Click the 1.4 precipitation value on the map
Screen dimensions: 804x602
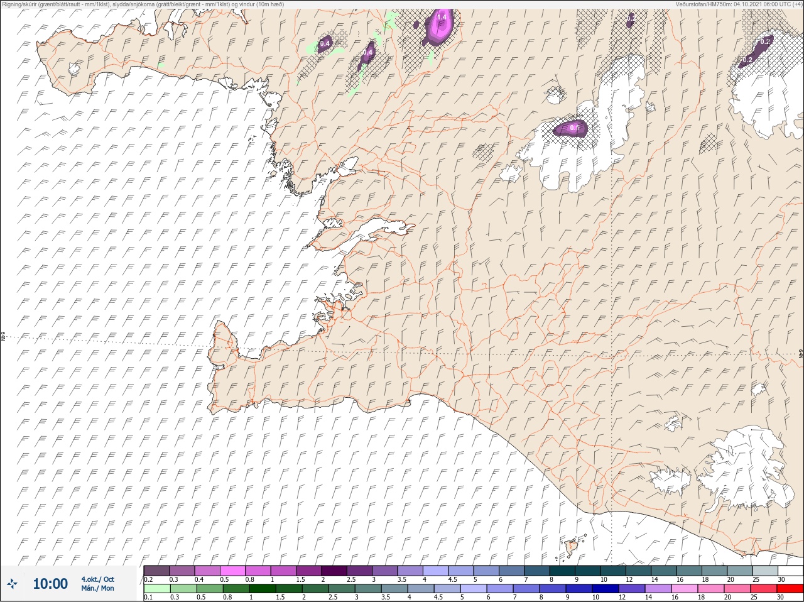click(442, 18)
